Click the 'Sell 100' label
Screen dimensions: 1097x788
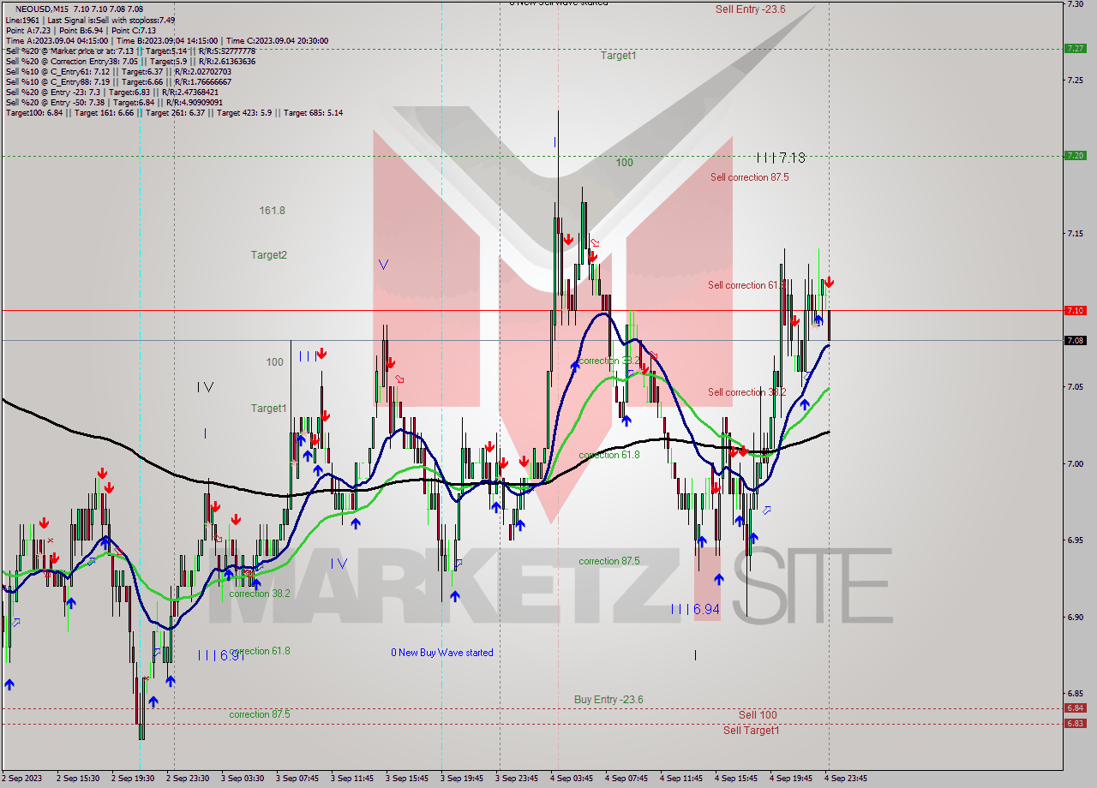click(758, 714)
